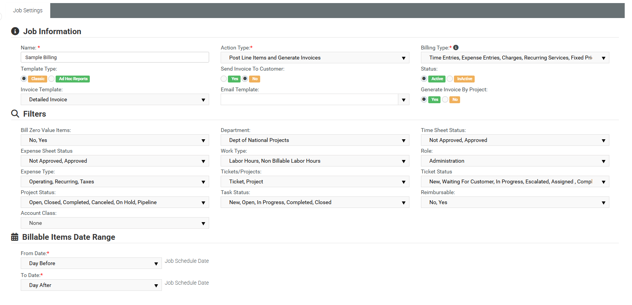The height and width of the screenshot is (305, 632).
Task: Open the Job Settings tab
Action: tap(28, 10)
